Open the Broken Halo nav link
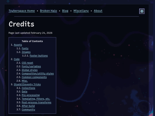 pos(49,11)
